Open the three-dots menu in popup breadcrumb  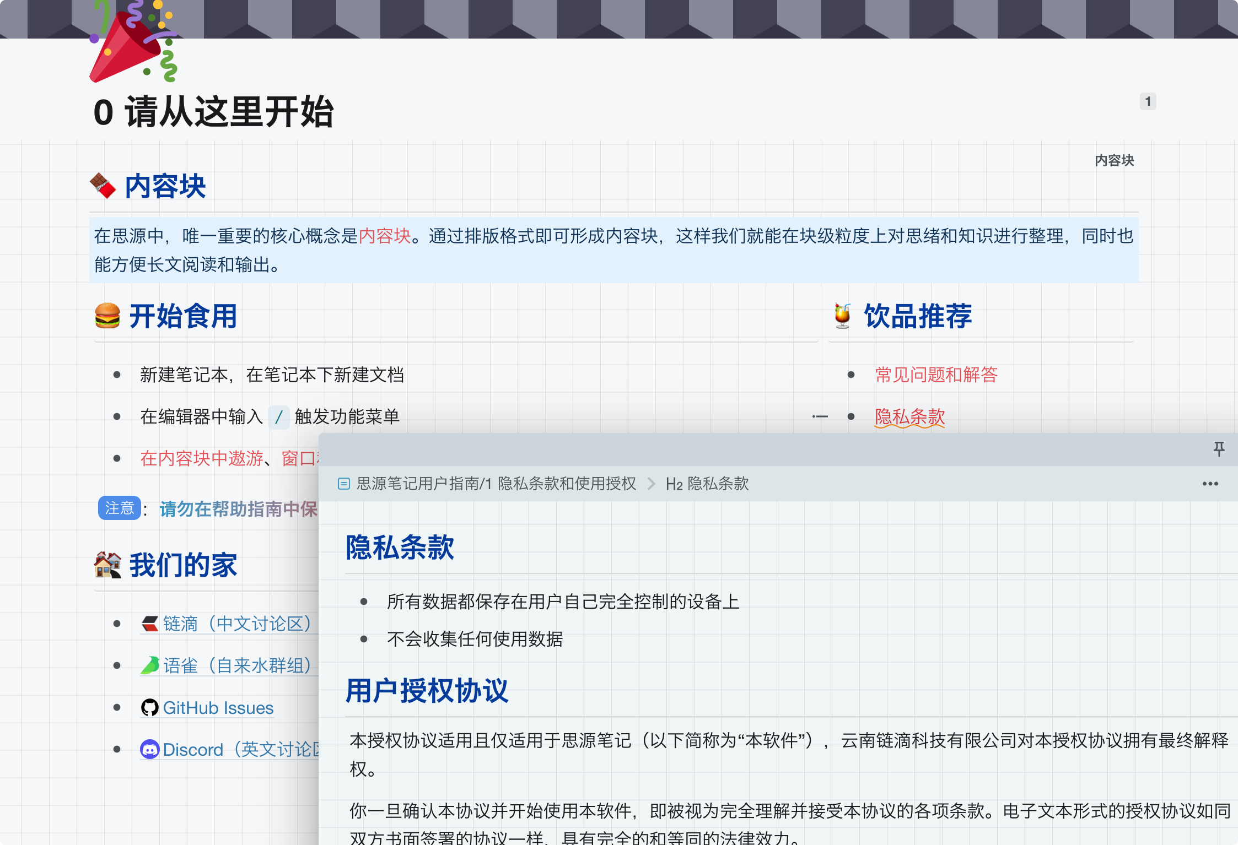(x=1210, y=484)
